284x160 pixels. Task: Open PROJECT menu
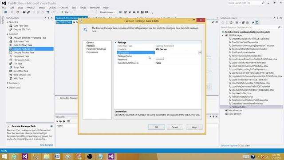point(31,8)
